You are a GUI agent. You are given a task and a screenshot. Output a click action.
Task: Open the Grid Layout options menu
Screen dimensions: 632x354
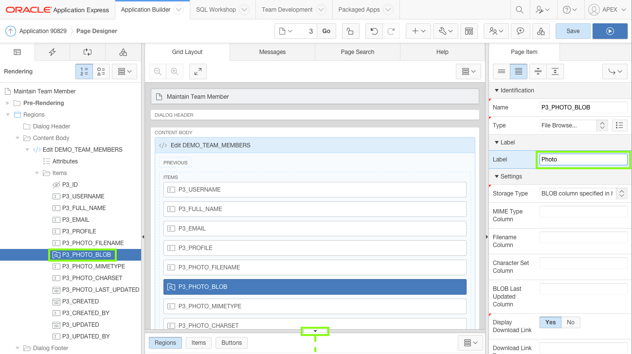[x=469, y=71]
